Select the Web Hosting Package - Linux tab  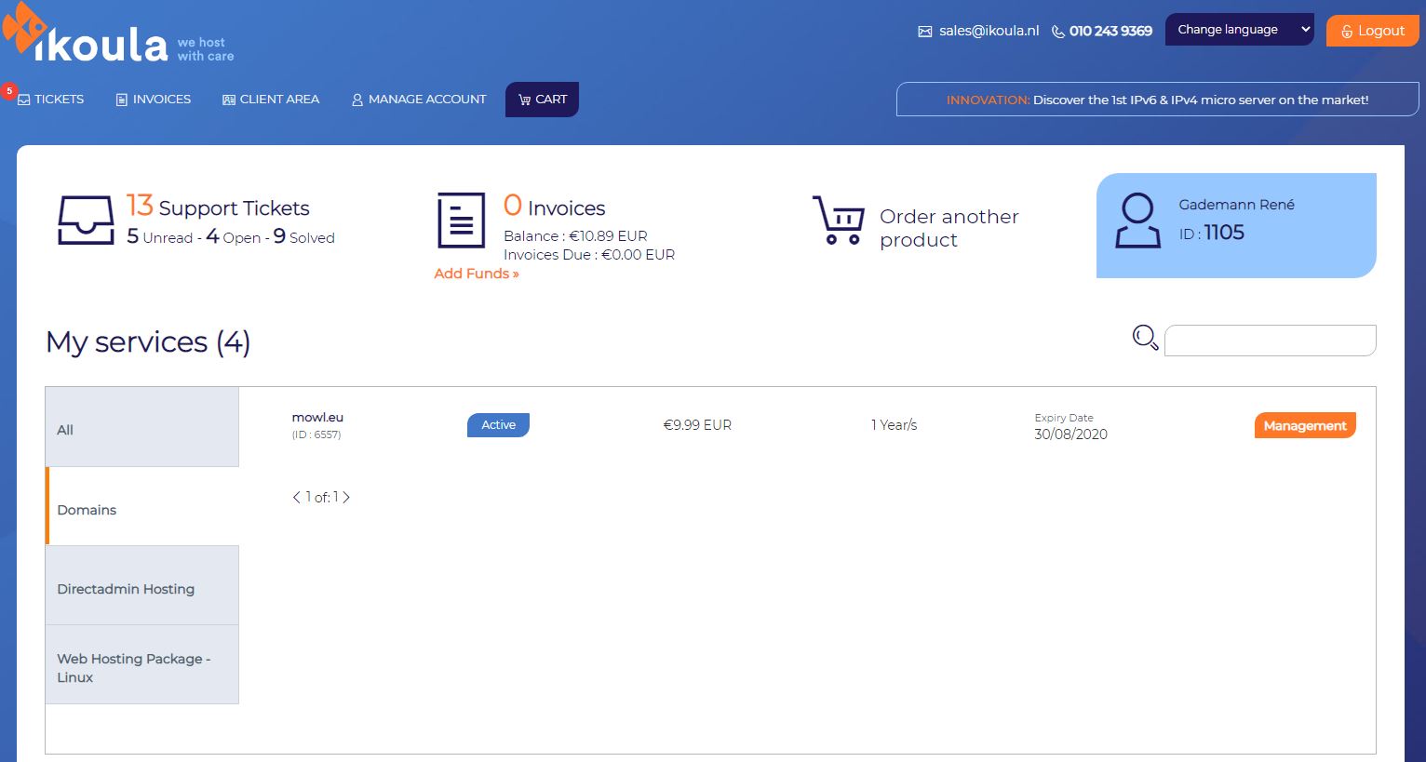point(142,664)
